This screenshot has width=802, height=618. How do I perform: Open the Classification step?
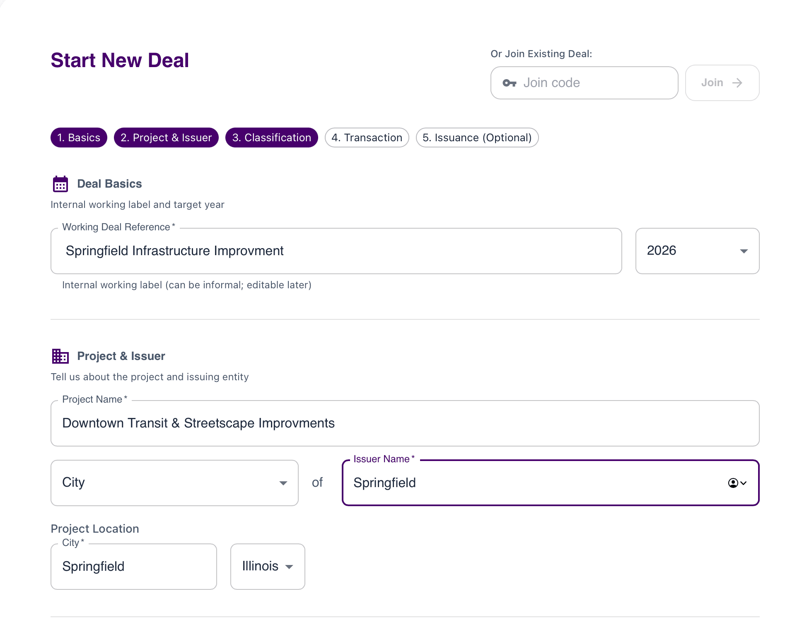[271, 138]
